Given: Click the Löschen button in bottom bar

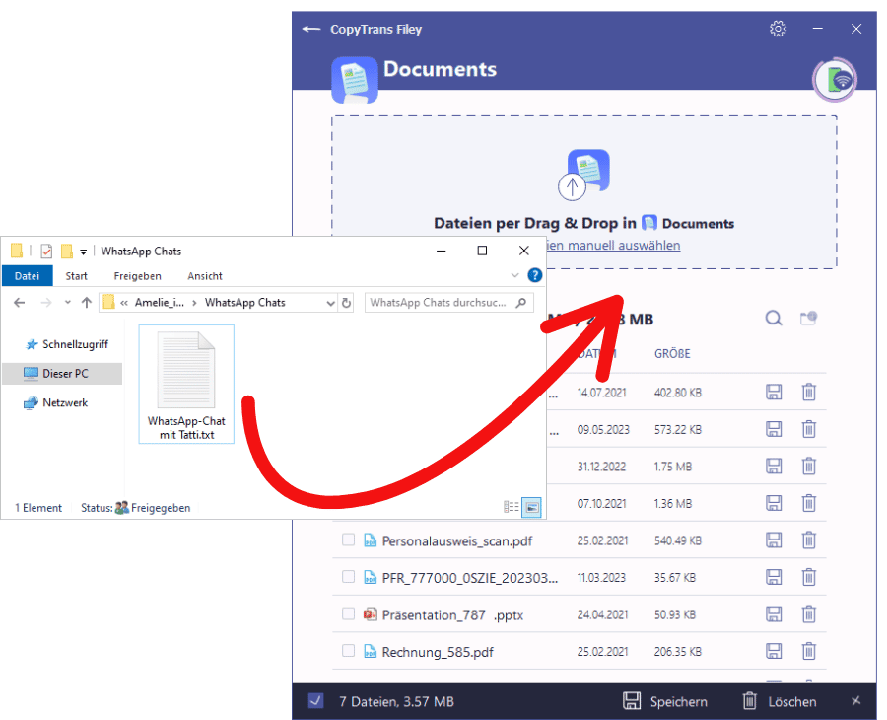Looking at the screenshot, I should (780, 701).
